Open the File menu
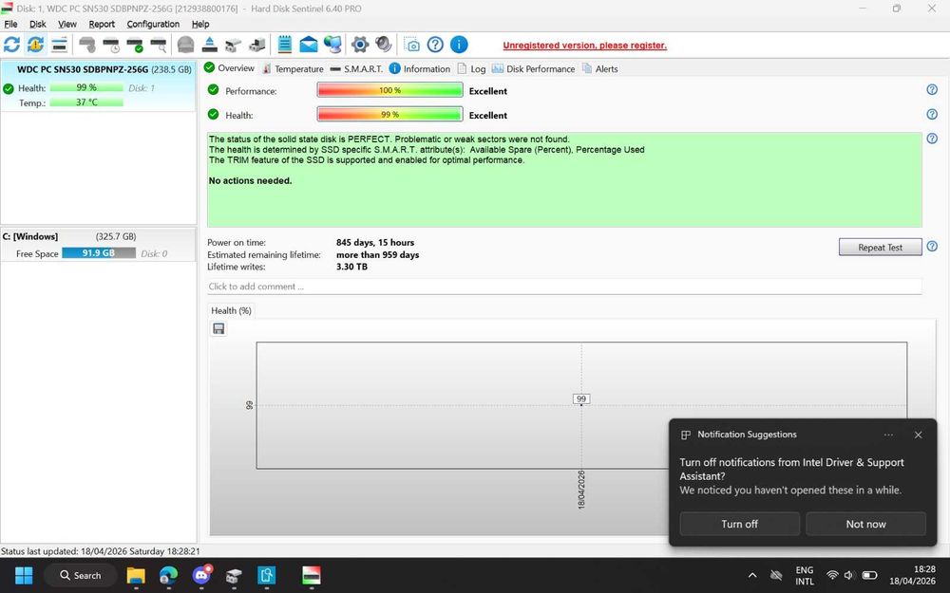Image resolution: width=950 pixels, height=593 pixels. click(x=10, y=25)
